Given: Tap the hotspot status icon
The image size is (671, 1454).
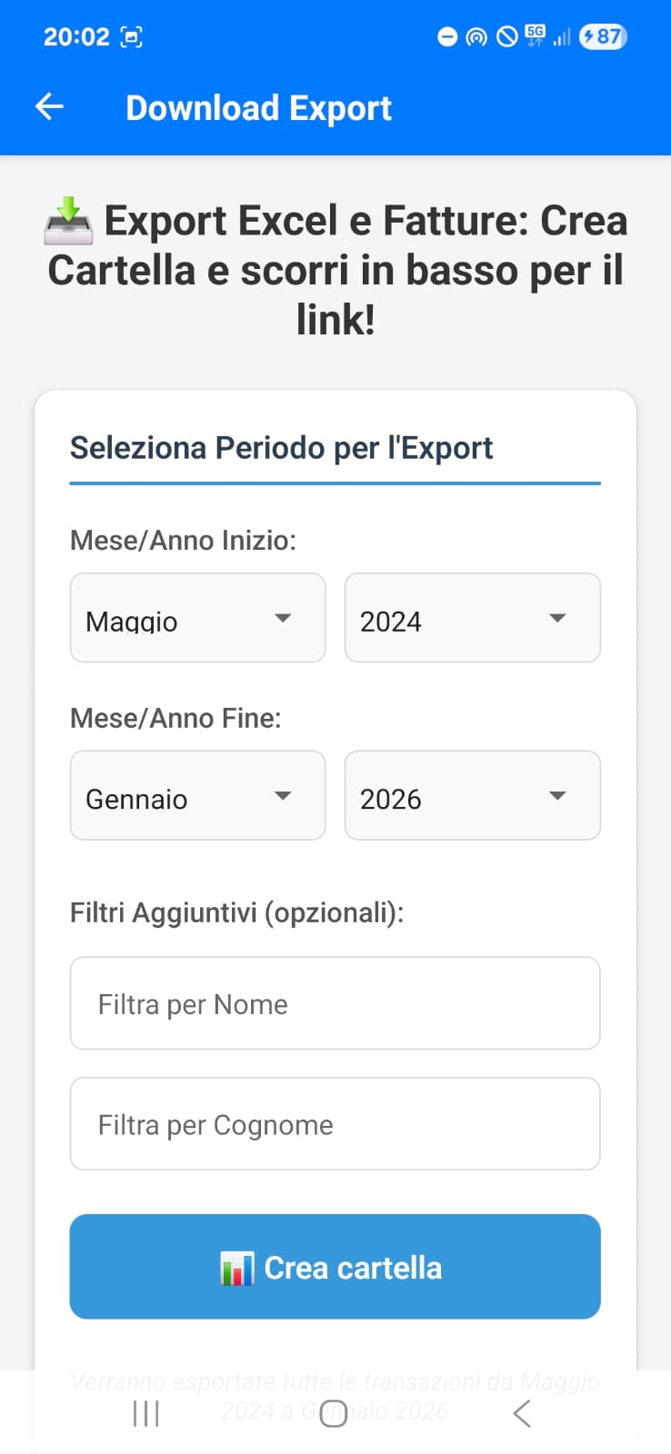Looking at the screenshot, I should 476,37.
